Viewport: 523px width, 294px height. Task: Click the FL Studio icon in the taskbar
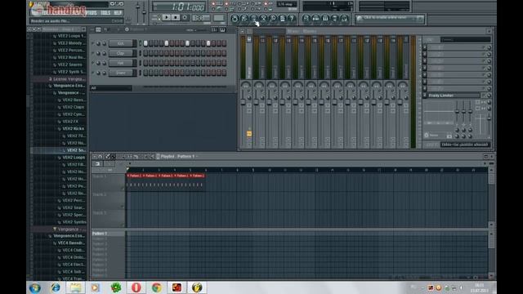(x=197, y=287)
